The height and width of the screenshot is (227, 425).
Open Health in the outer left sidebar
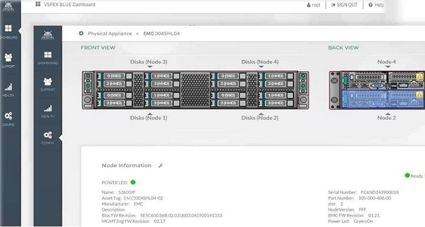8,90
